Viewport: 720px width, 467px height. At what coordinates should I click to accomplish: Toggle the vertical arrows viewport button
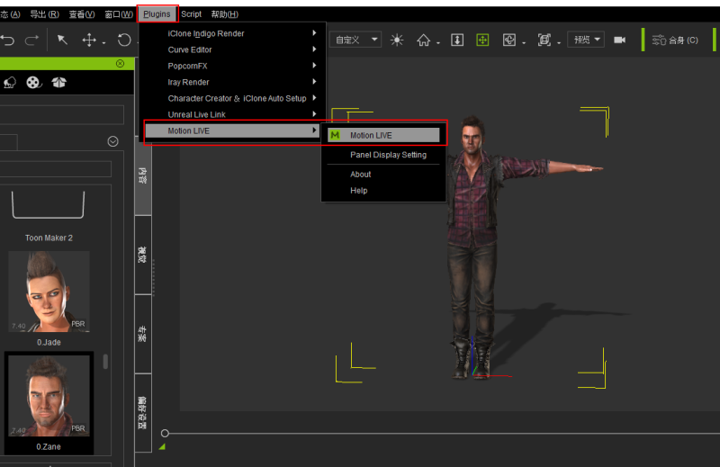(x=457, y=40)
